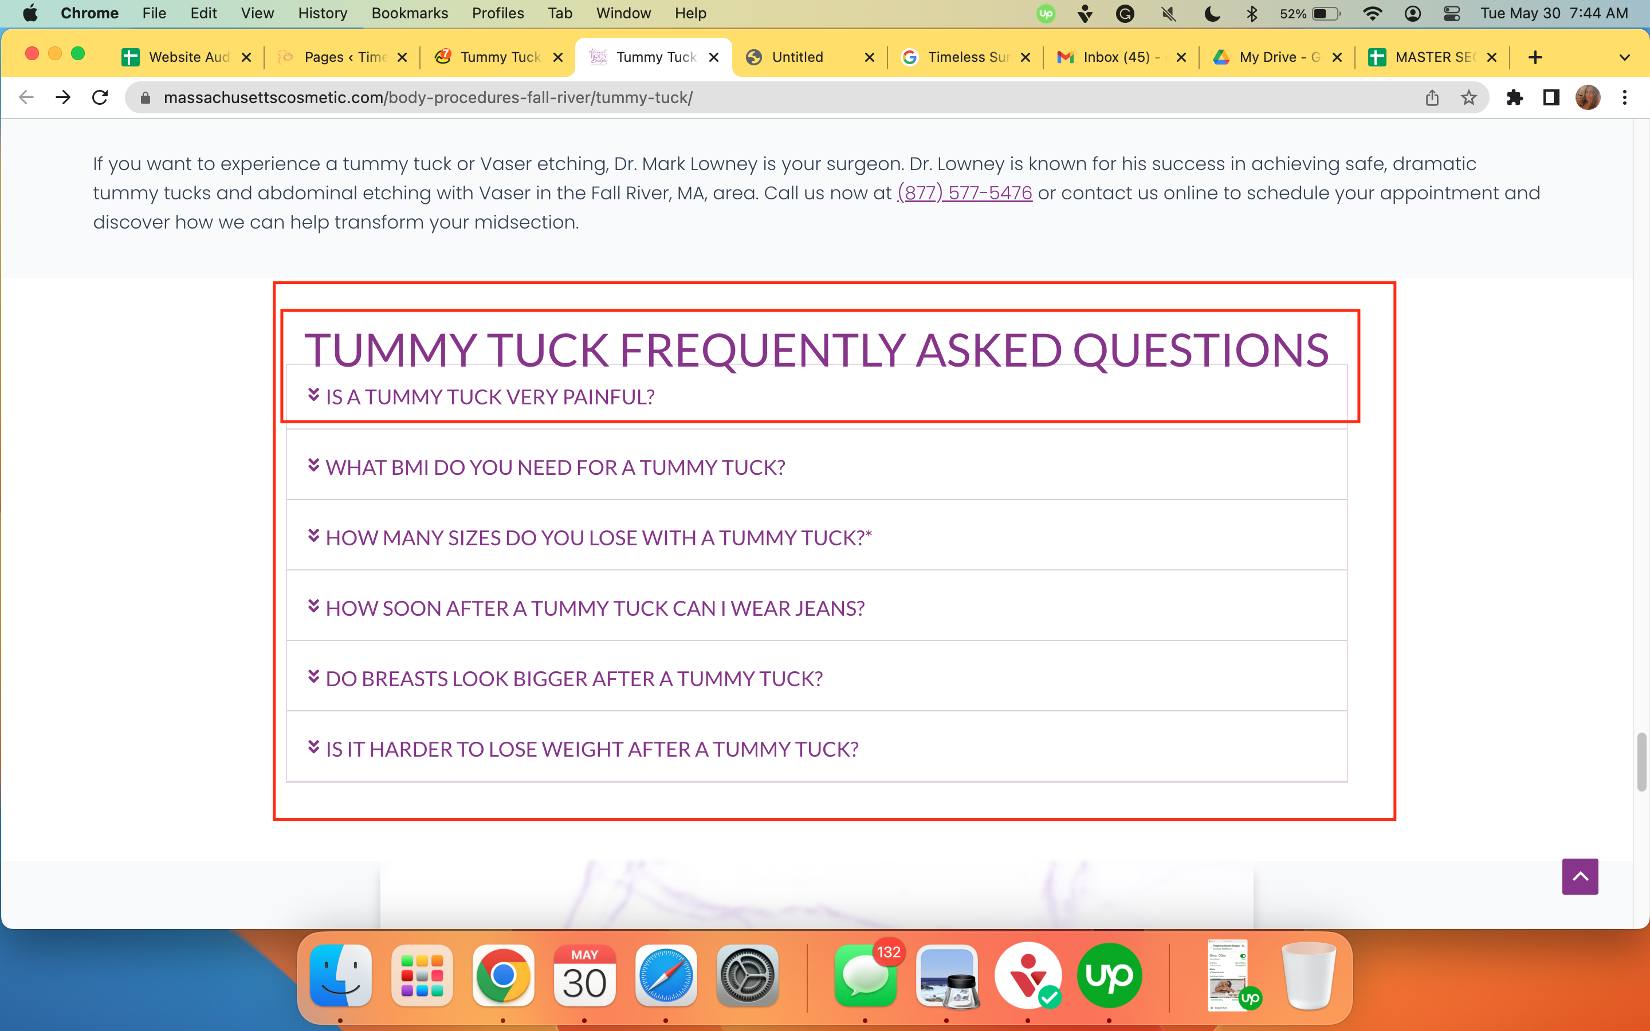Toggle Do Not Disturb moon icon
The width and height of the screenshot is (1650, 1031).
tap(1212, 14)
